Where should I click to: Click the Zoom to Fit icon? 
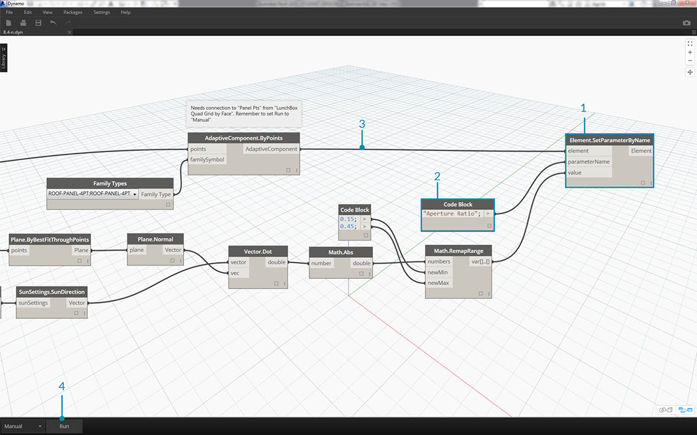pos(689,44)
